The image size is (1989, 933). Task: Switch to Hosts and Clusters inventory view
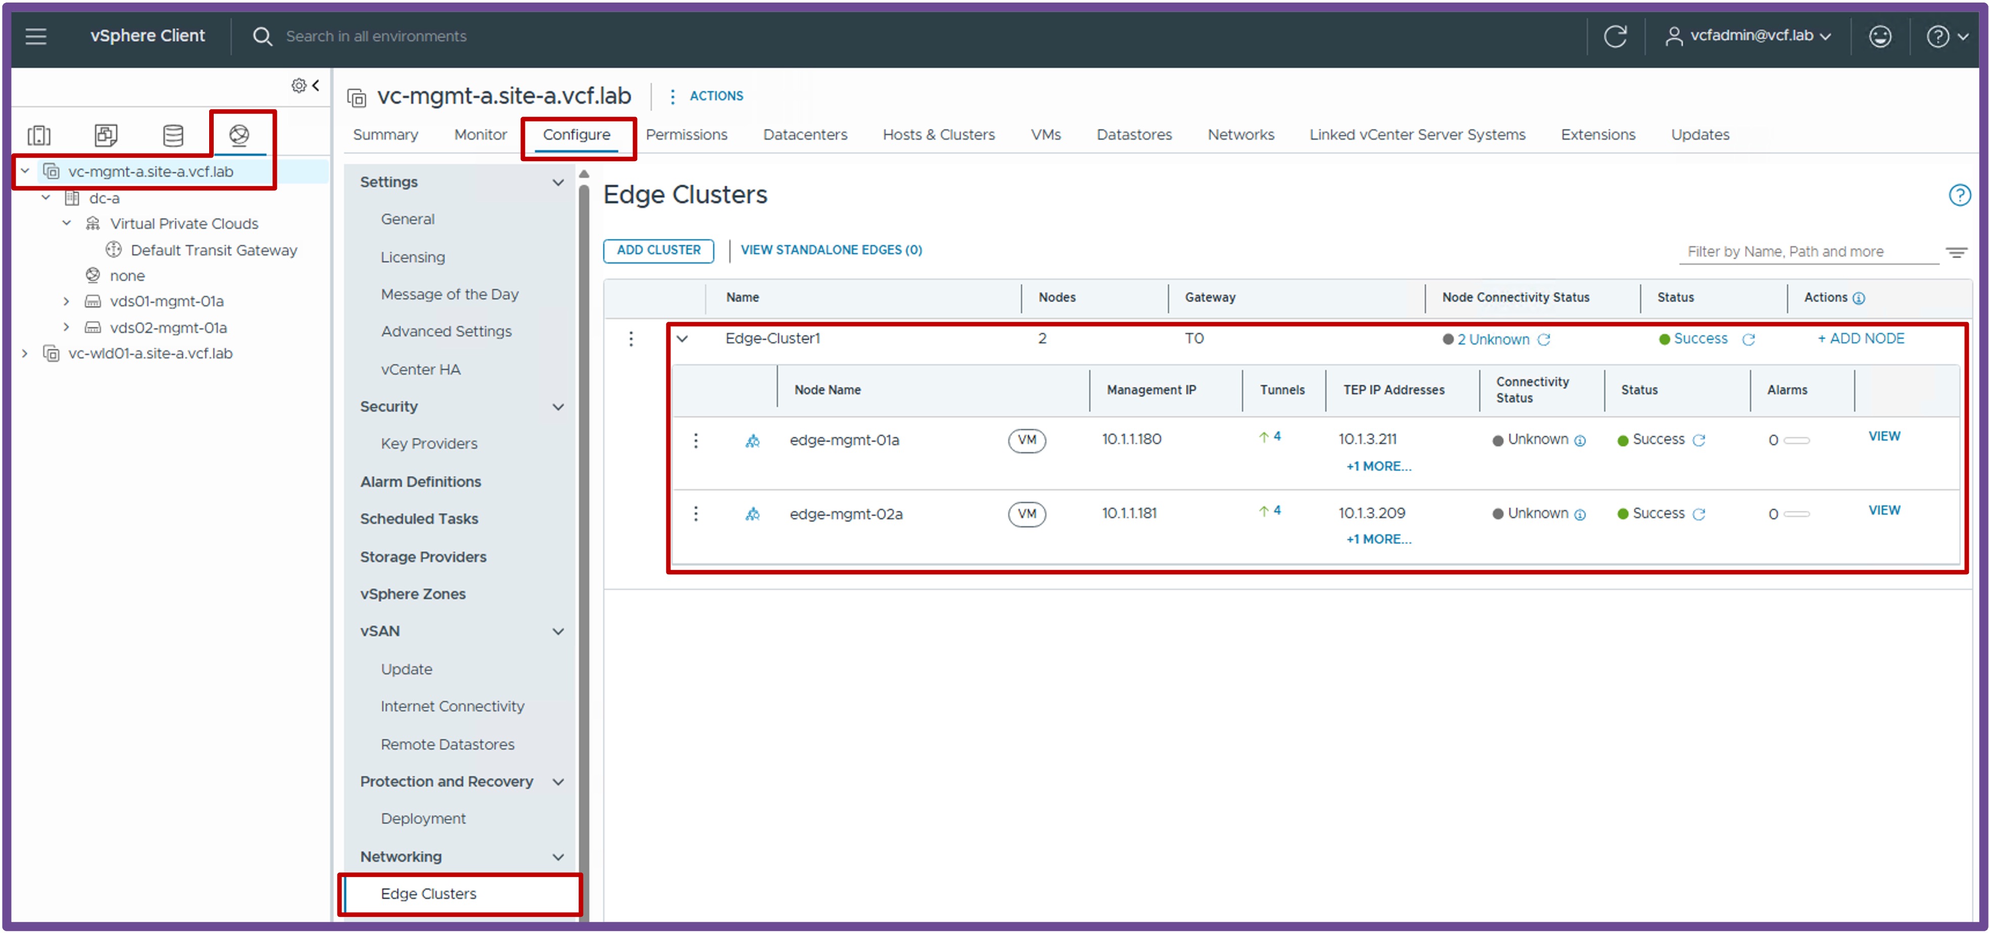[39, 135]
